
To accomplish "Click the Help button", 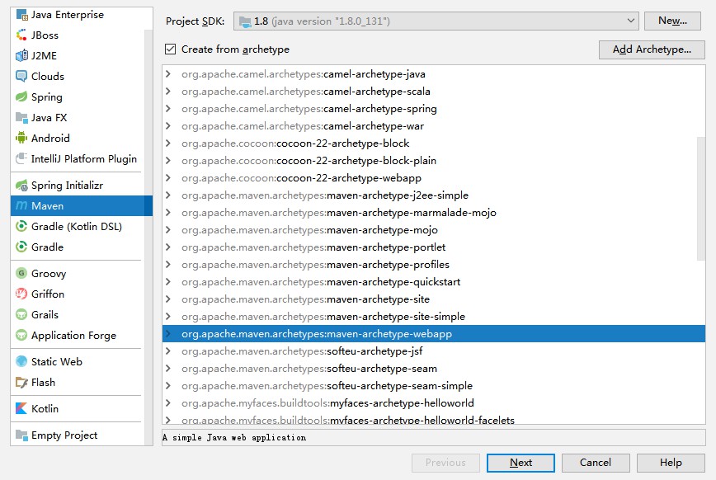I will coord(671,463).
